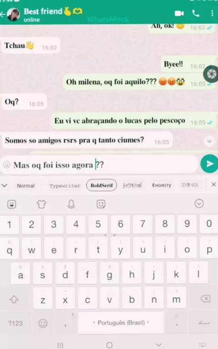This screenshot has height=349, width=218.
Task: Tap the voice call phone icon
Action: tap(196, 14)
